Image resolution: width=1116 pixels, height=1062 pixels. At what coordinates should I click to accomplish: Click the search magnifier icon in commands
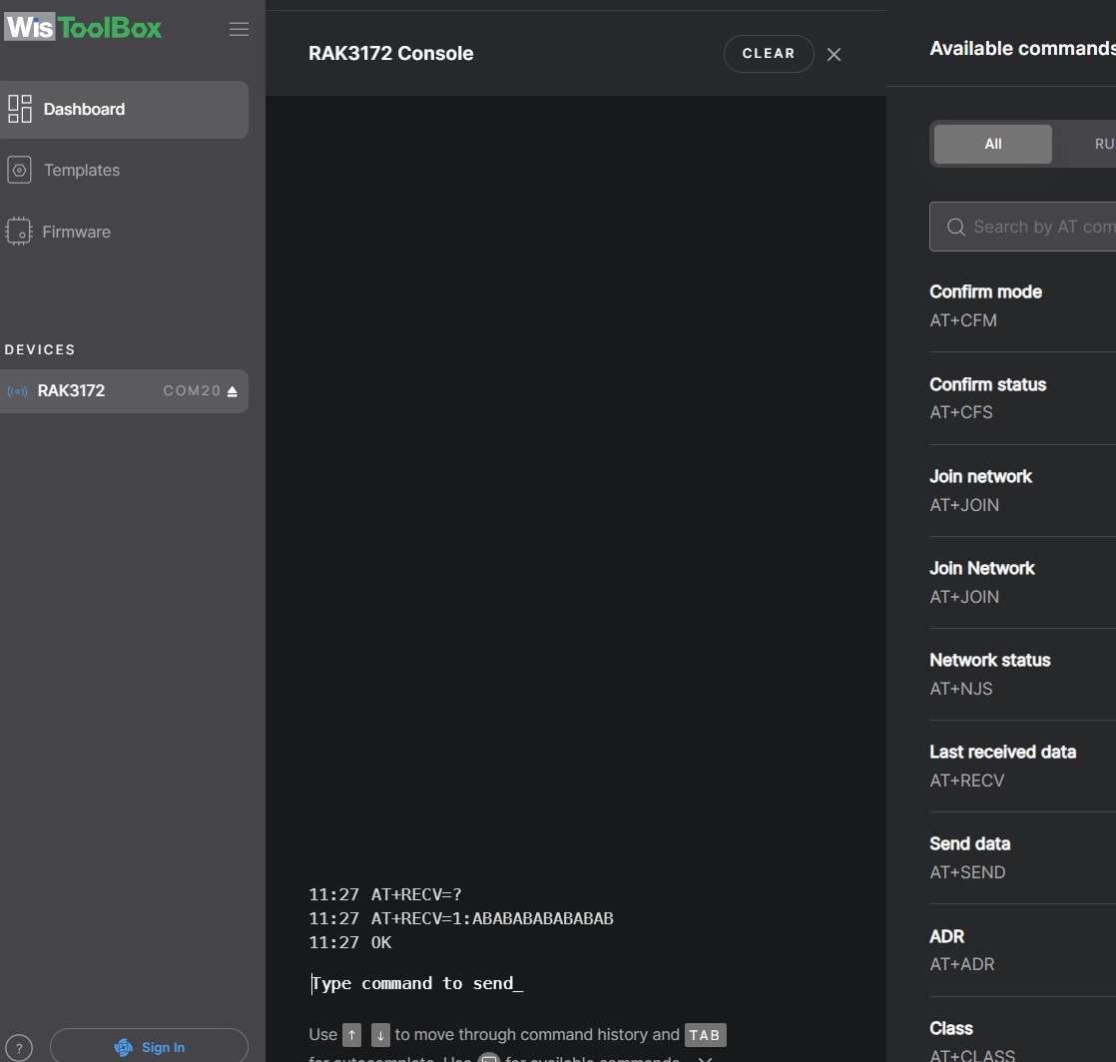click(x=955, y=228)
